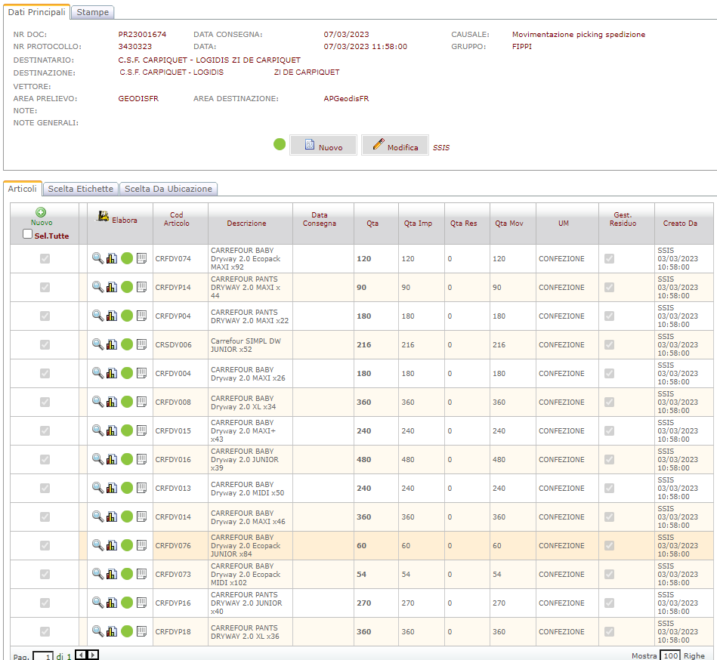Toggle Gest. Residuo checkbox for CRSDY006
The image size is (717, 660).
[609, 344]
